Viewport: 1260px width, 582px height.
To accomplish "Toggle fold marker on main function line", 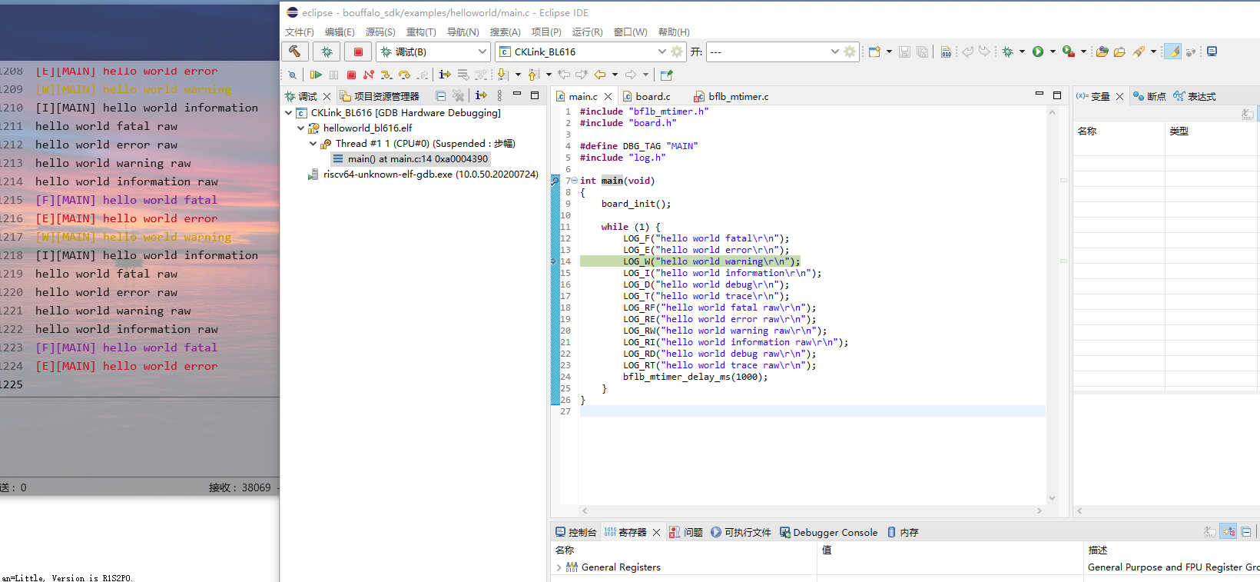I will (x=574, y=181).
